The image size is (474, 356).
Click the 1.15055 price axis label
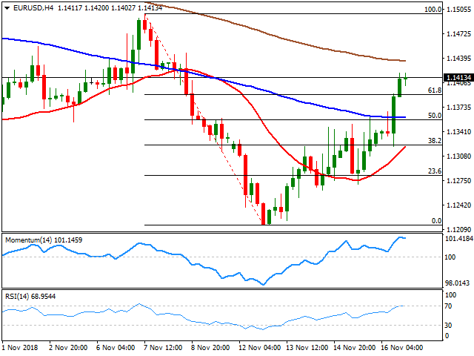[x=458, y=10]
